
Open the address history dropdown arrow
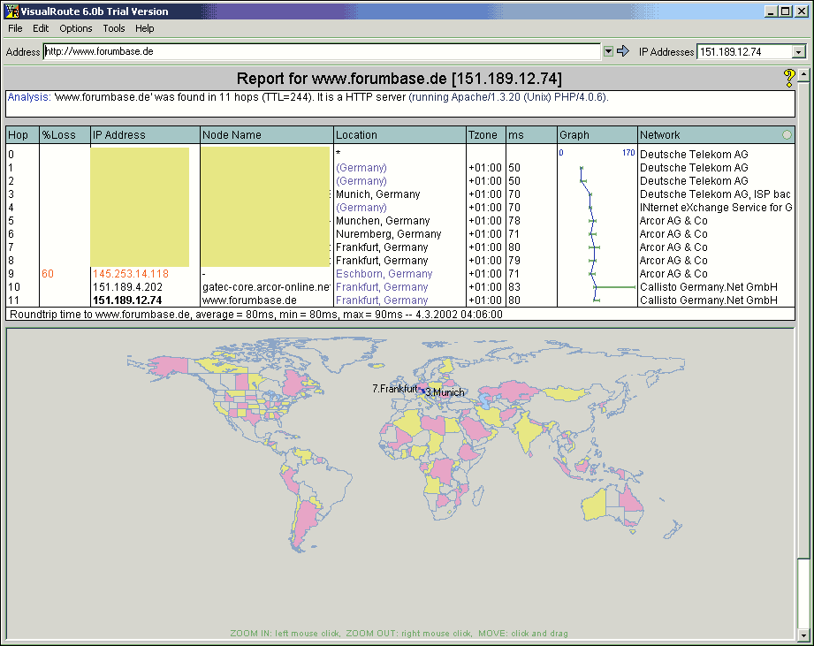pos(608,51)
